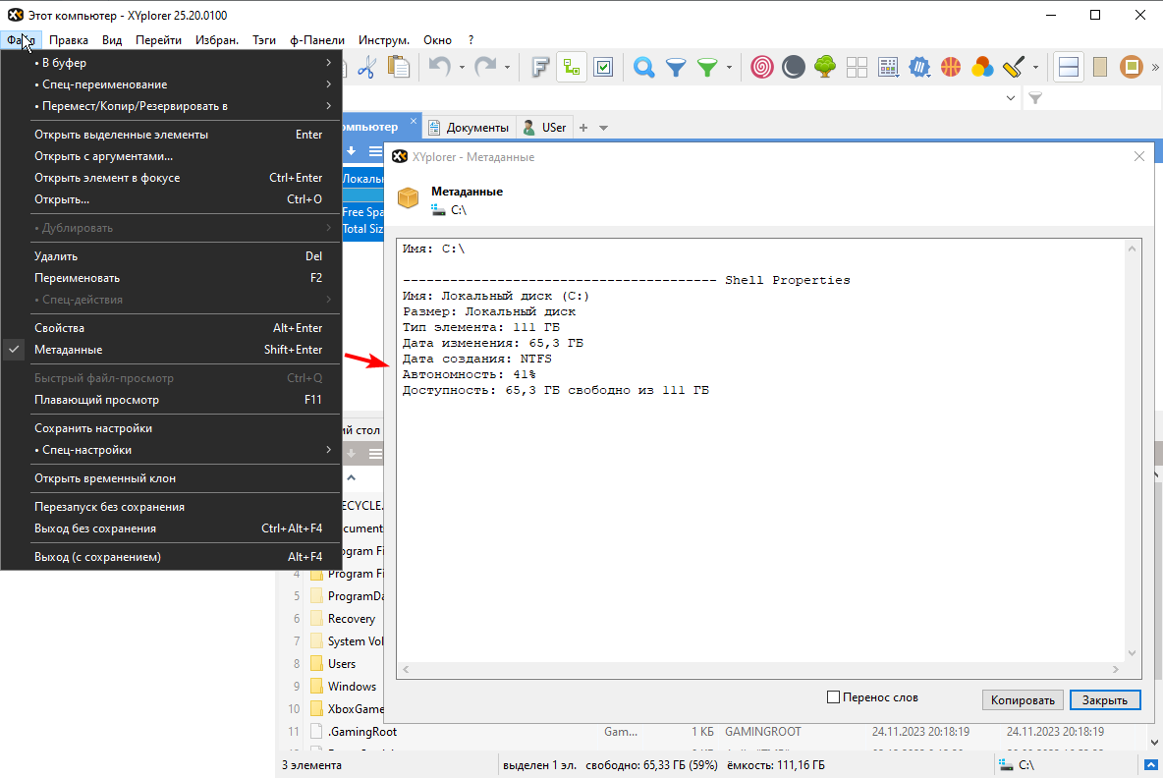Viewport: 1163px width, 778px height.
Task: Click the green funnel filter icon
Action: (707, 68)
